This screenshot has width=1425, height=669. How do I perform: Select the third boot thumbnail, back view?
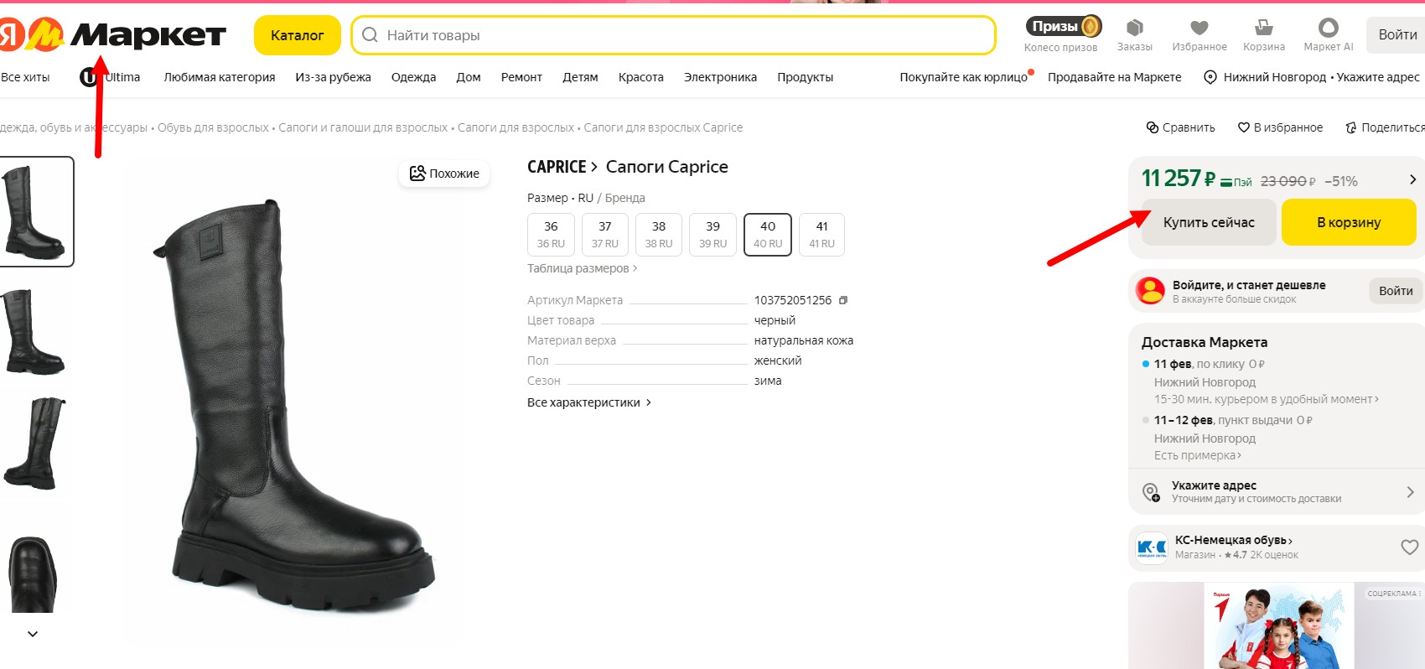[x=35, y=443]
